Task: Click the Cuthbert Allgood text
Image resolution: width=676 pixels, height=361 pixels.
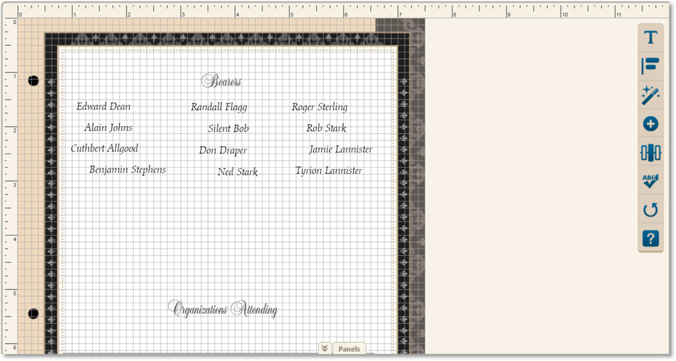Action: point(104,149)
